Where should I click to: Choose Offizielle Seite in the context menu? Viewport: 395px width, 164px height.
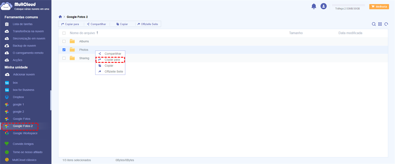pyautogui.click(x=110, y=72)
